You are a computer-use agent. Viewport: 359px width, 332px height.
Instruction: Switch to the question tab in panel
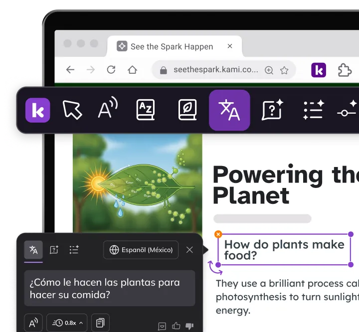(54, 250)
